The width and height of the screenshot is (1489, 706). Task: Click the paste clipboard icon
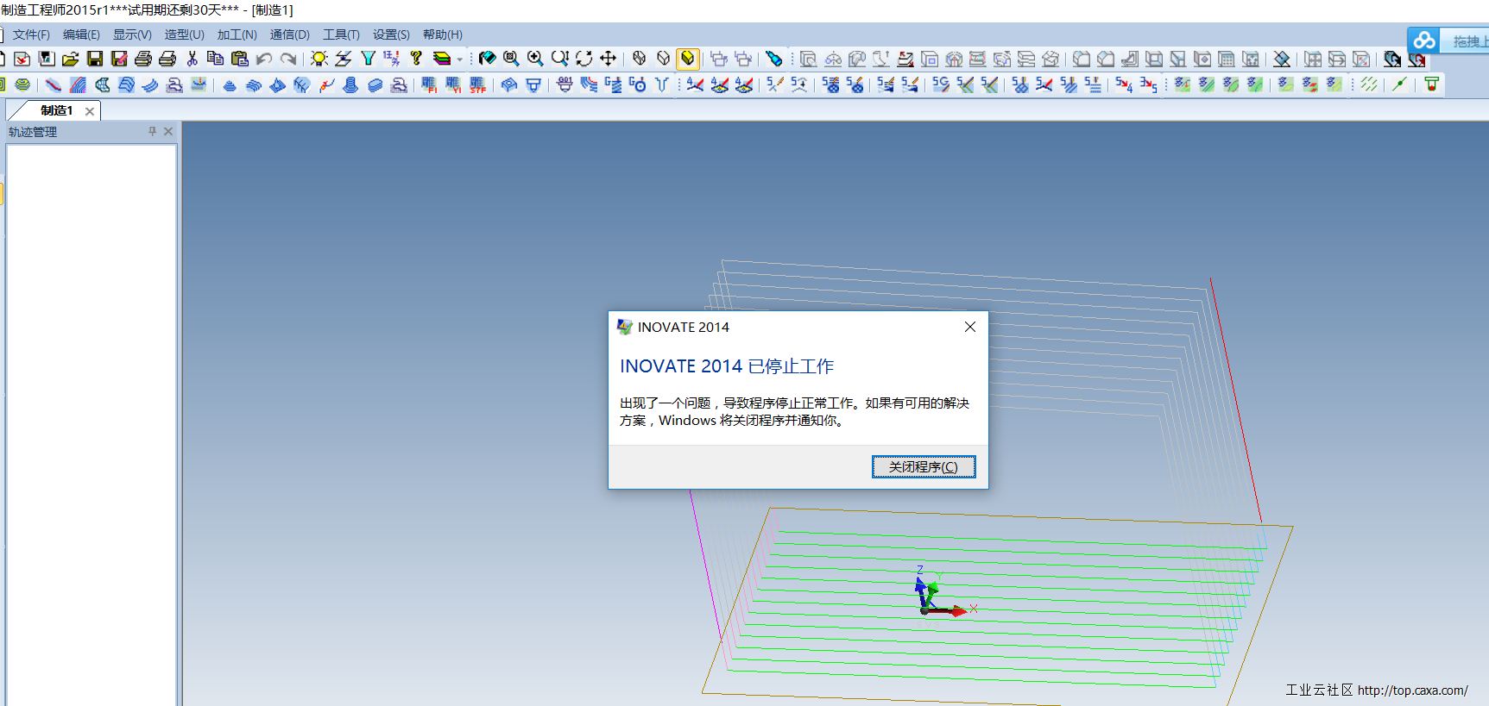click(240, 59)
